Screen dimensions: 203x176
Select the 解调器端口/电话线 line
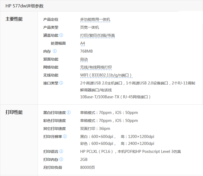coord(96,90)
